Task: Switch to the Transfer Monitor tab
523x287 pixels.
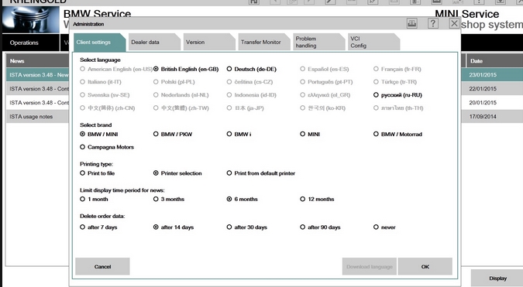Action: coord(264,43)
